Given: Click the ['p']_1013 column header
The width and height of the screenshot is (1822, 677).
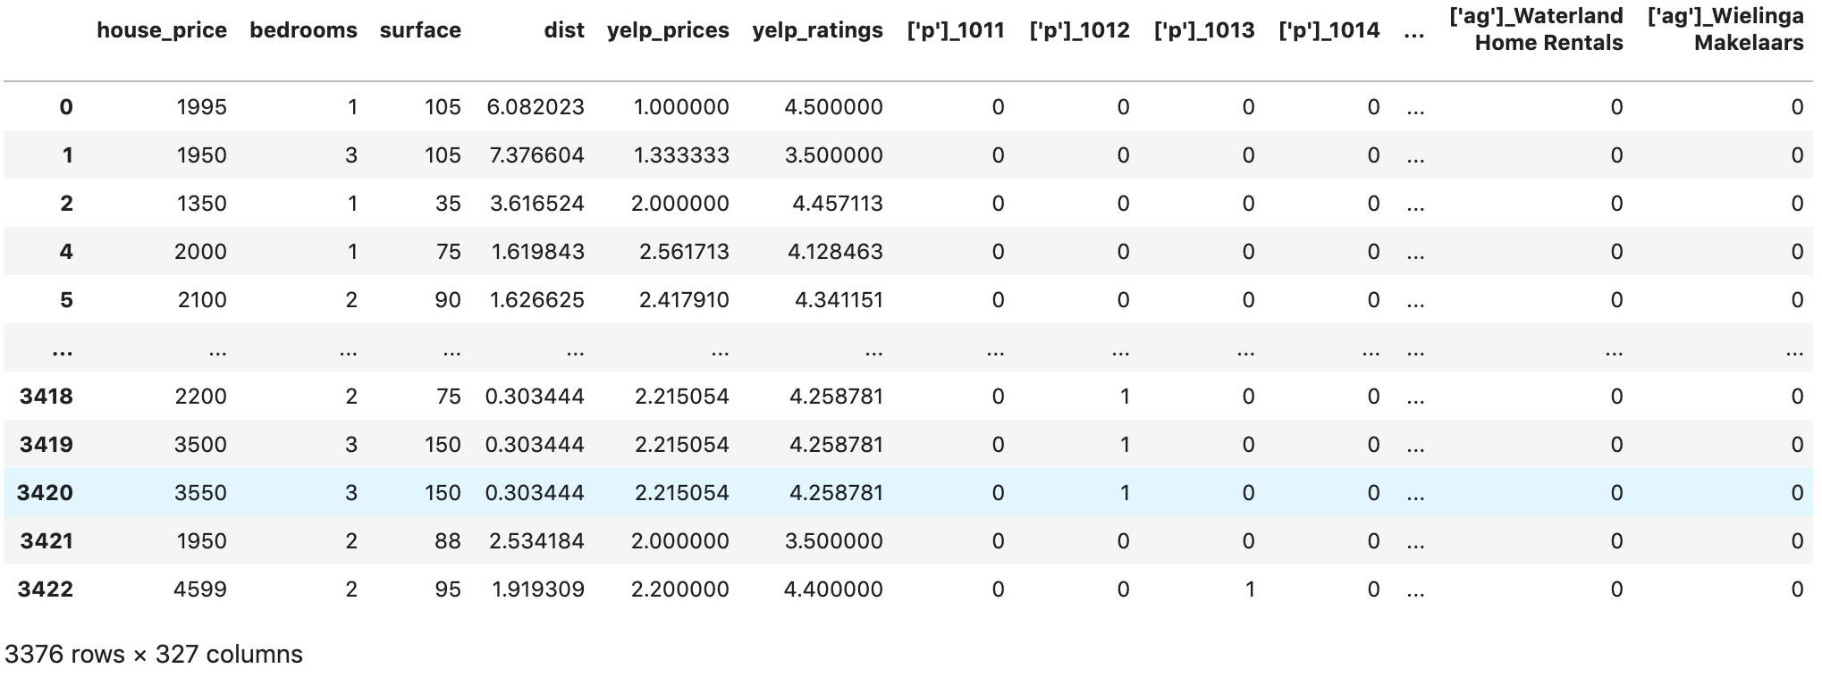Looking at the screenshot, I should [1204, 30].
